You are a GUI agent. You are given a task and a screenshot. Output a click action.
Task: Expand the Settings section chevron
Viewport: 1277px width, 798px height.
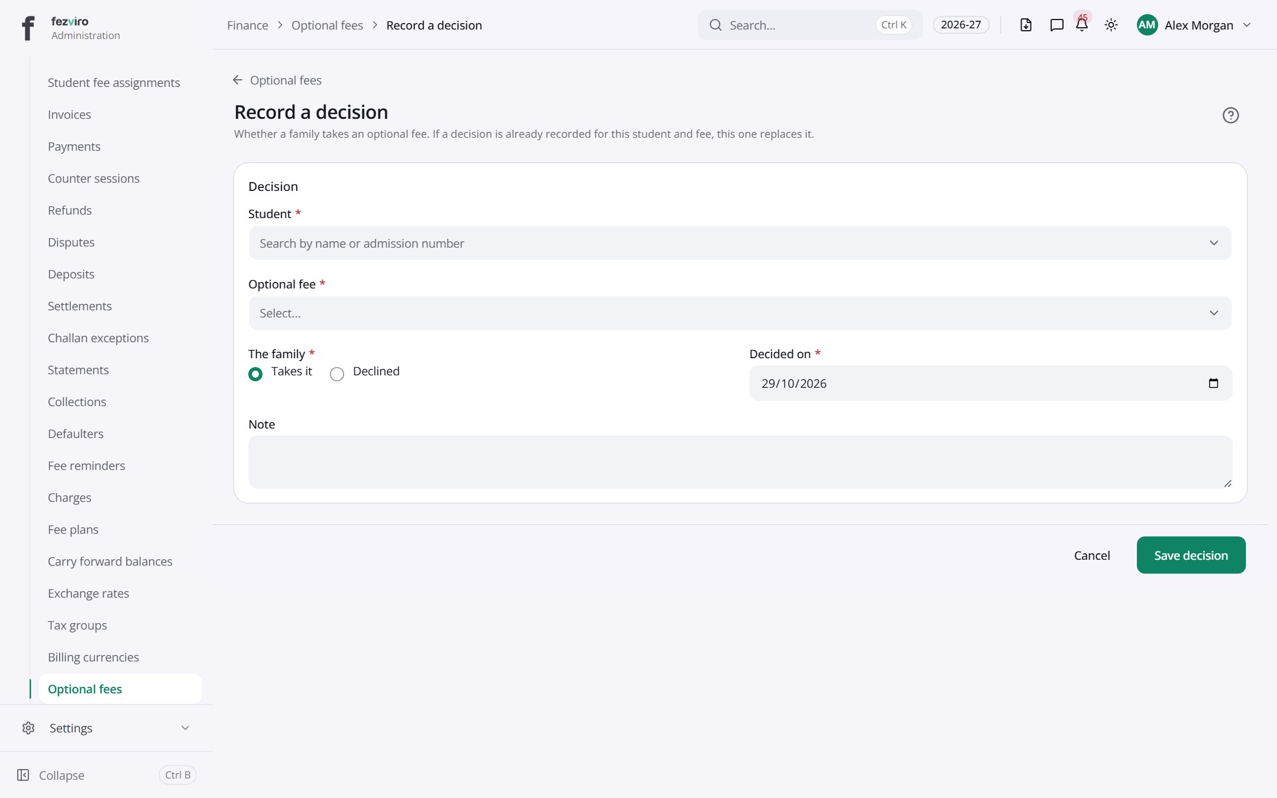(x=185, y=728)
